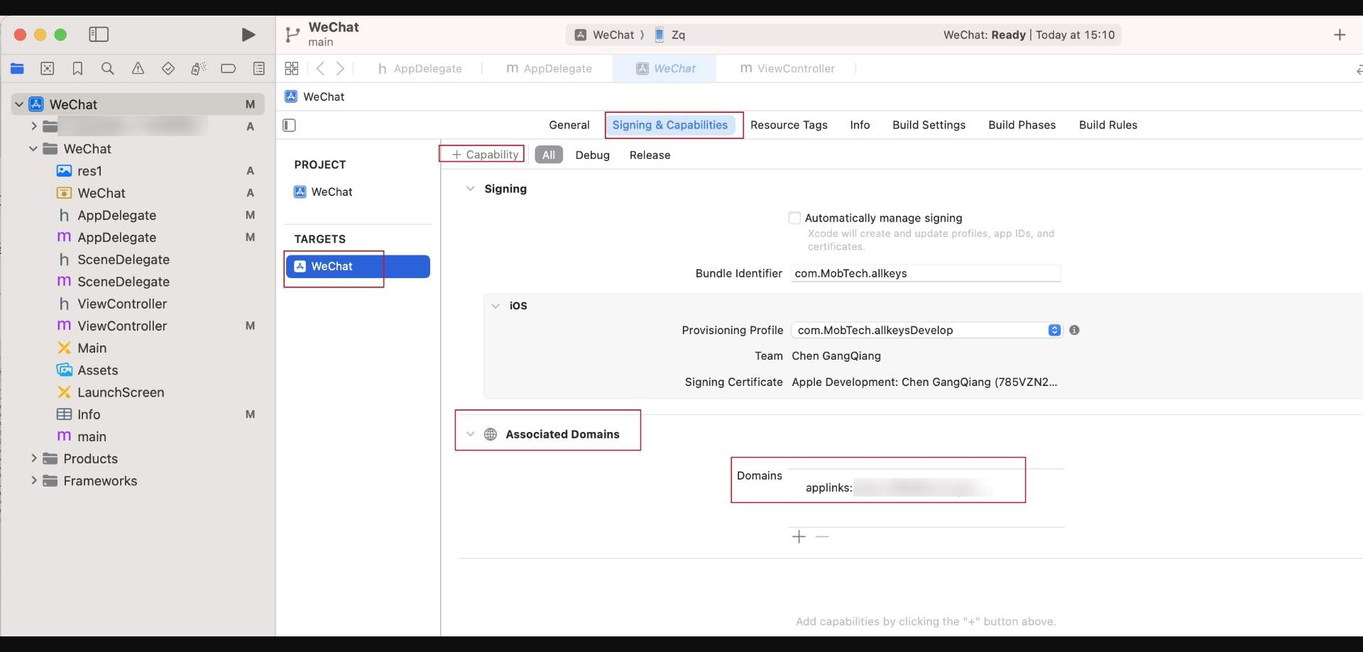1363x652 pixels.
Task: Collapse the WeChat folder group
Action: pos(33,149)
